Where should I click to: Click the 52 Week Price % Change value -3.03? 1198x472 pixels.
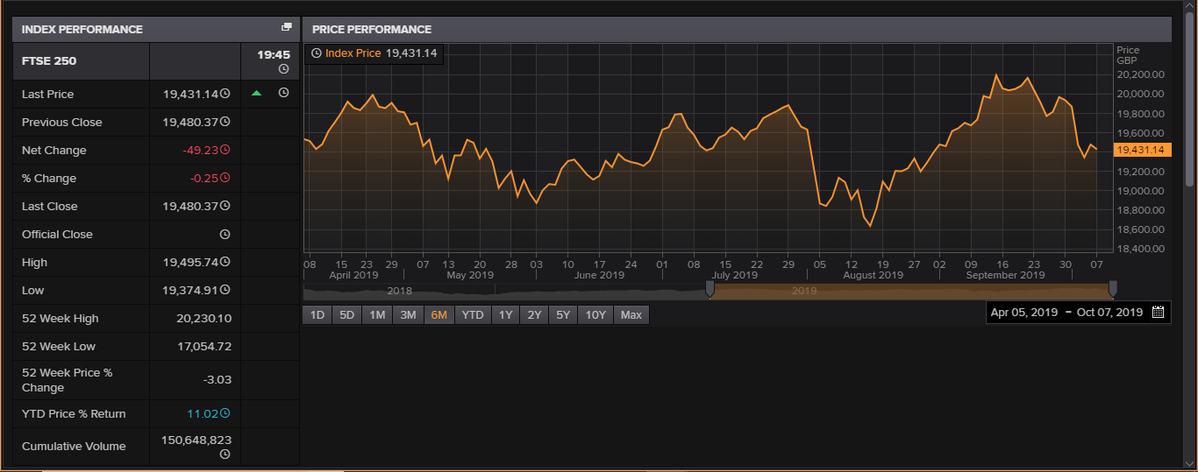point(217,379)
